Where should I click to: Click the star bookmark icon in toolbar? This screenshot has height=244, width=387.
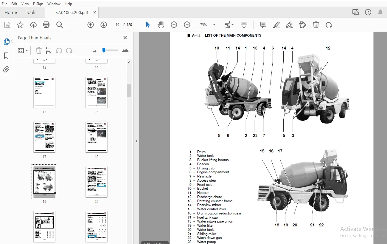coord(20,25)
